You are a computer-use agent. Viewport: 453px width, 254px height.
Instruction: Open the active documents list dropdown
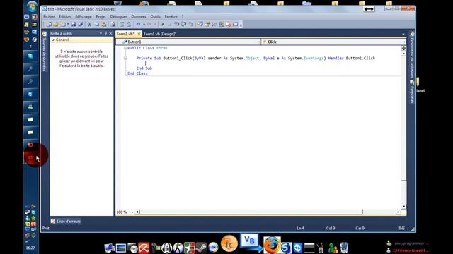click(403, 35)
